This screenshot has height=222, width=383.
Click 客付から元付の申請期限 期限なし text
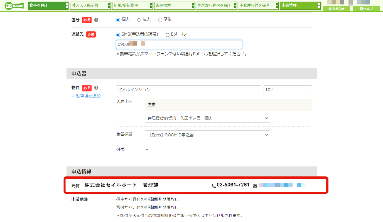(x=147, y=208)
